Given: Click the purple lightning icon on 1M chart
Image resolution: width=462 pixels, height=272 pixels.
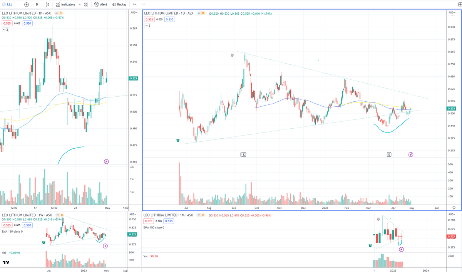Looking at the screenshot, I should tap(401, 249).
